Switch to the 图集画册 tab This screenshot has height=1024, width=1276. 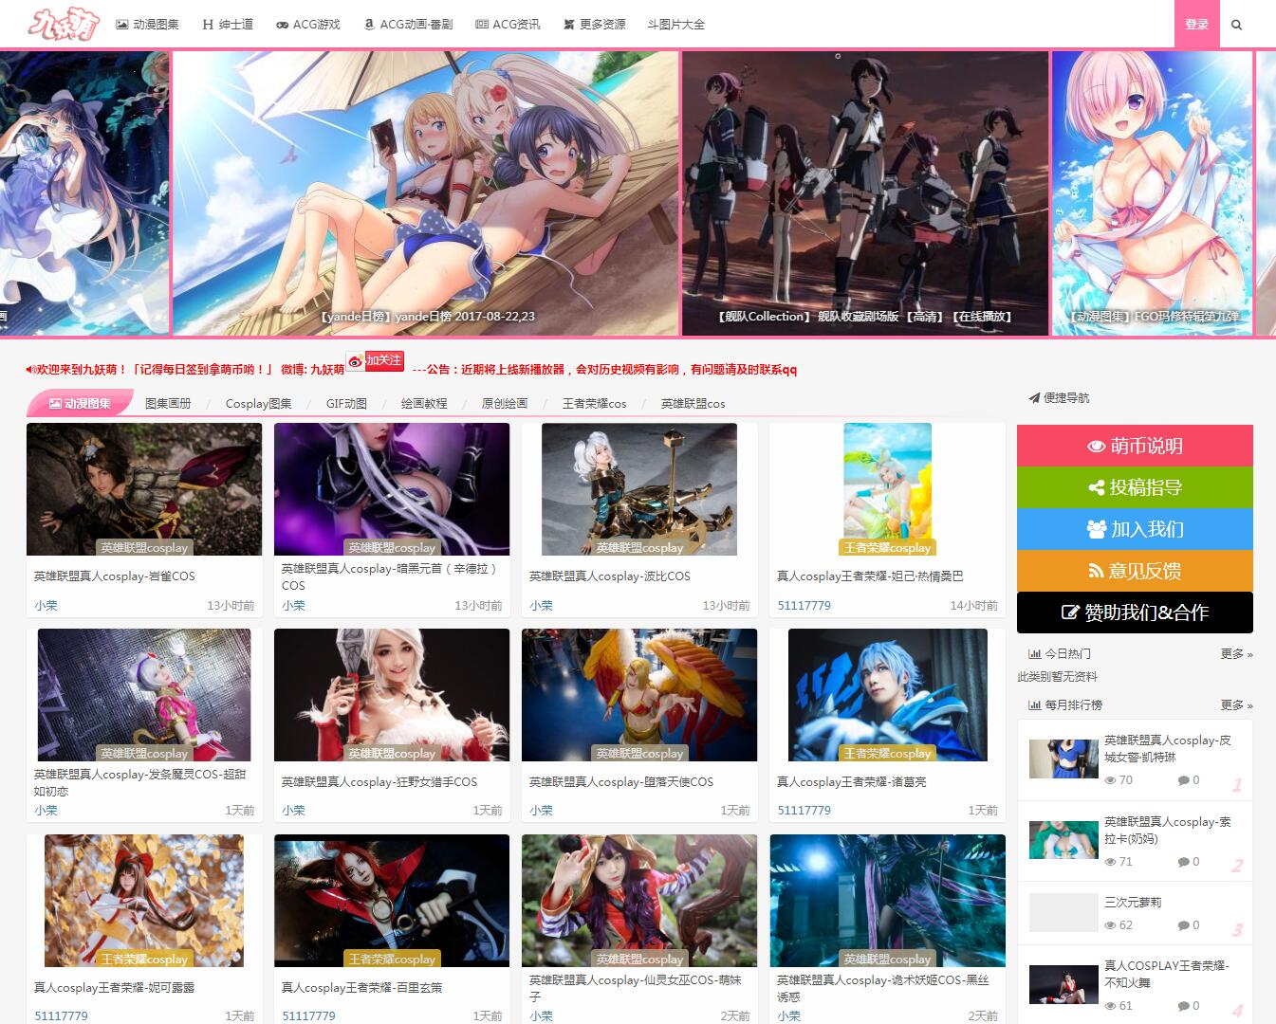(168, 404)
